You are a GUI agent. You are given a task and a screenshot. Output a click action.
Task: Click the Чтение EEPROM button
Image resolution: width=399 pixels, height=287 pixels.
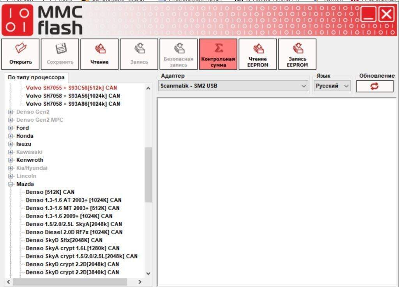coord(258,54)
